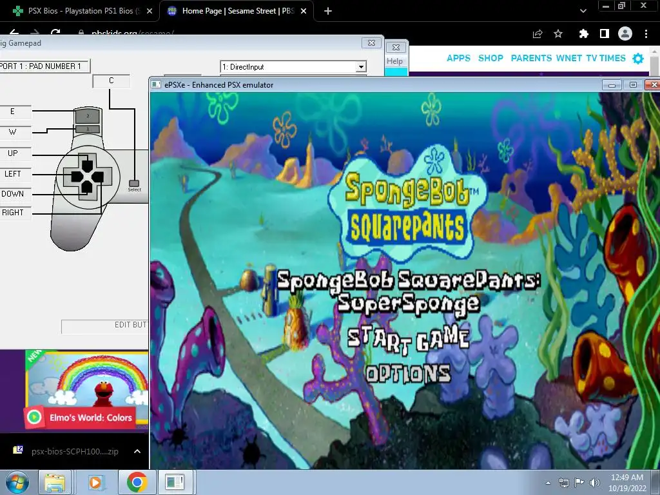
Task: Open PBS Kids settings gear icon
Action: coord(638,59)
